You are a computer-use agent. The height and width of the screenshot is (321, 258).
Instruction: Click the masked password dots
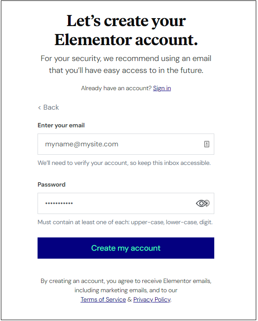[x=59, y=203]
